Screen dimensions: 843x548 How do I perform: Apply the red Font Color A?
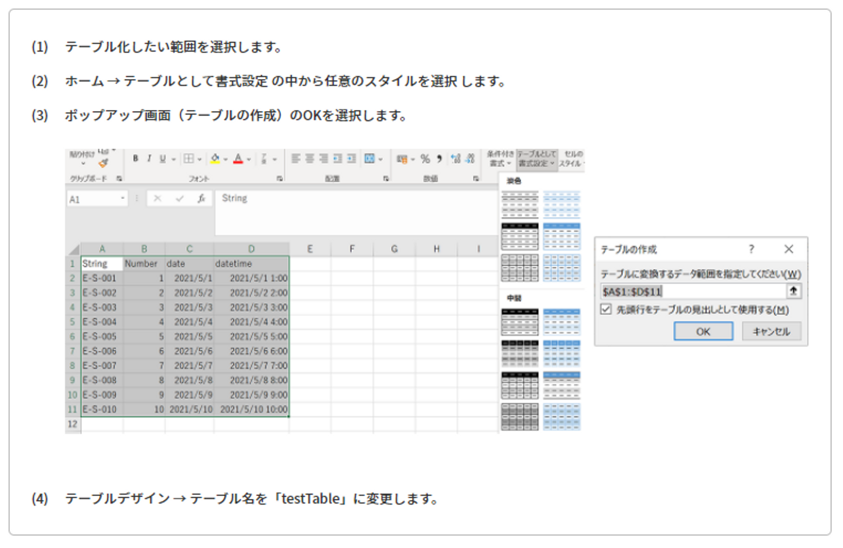(x=238, y=158)
